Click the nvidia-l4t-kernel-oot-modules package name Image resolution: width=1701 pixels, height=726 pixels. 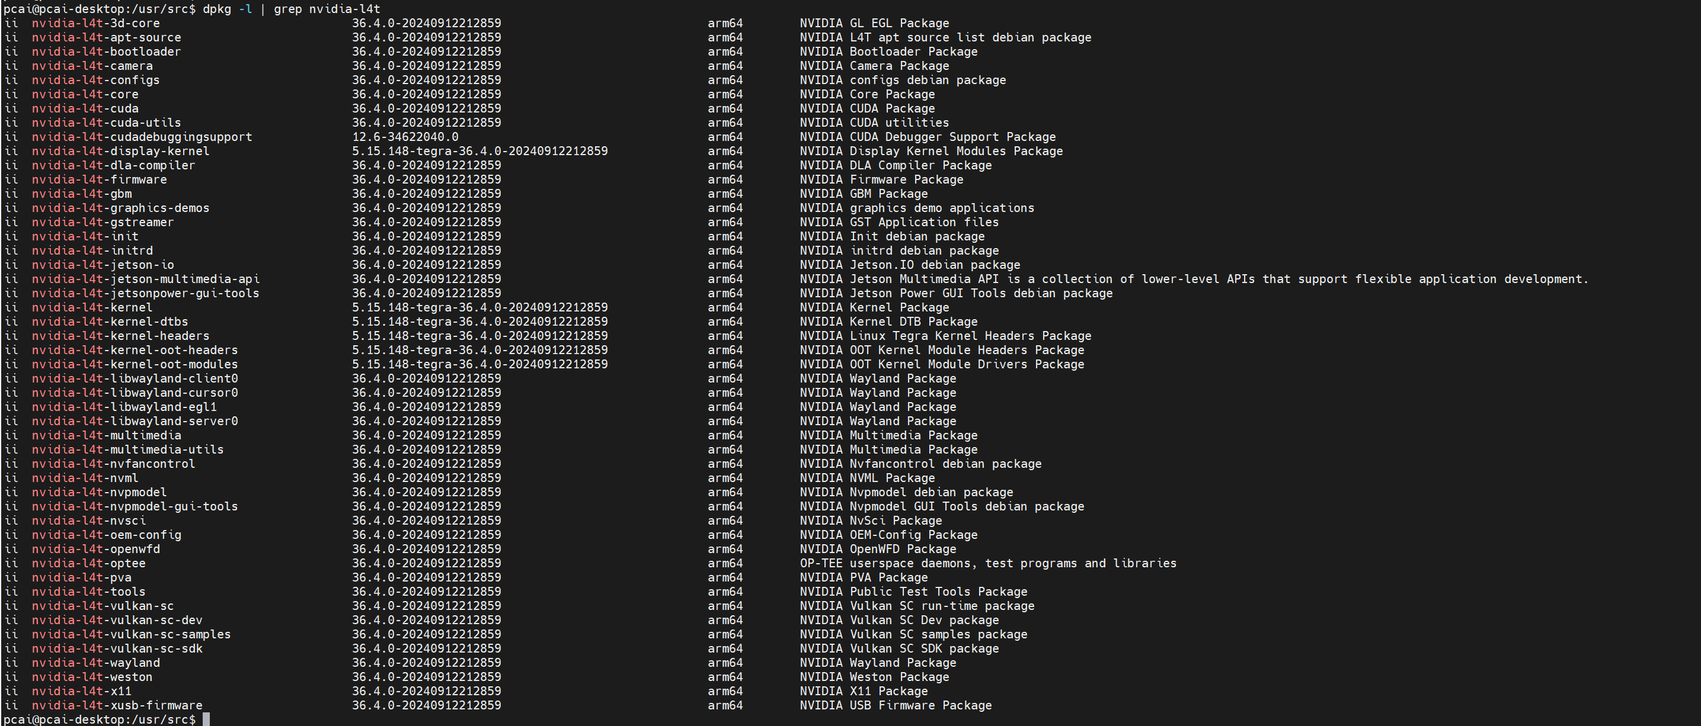(135, 364)
